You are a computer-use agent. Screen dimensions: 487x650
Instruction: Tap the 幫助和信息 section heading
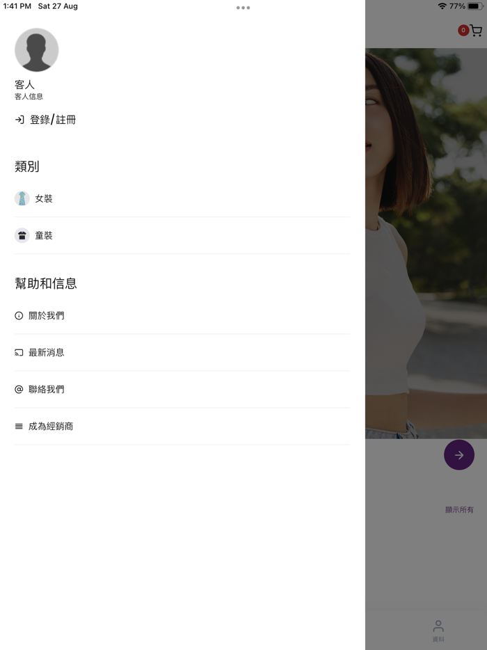46,283
